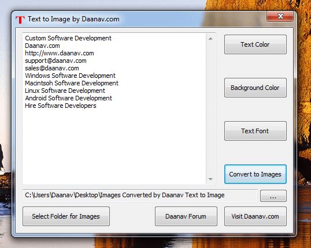The height and width of the screenshot is (248, 311).
Task: Choose Select Folder for Images
Action: pos(66,216)
